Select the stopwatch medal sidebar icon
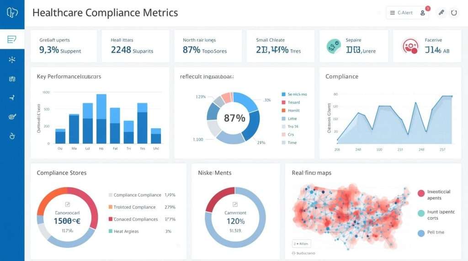Viewport: 468px width, 261px height. tap(12, 136)
